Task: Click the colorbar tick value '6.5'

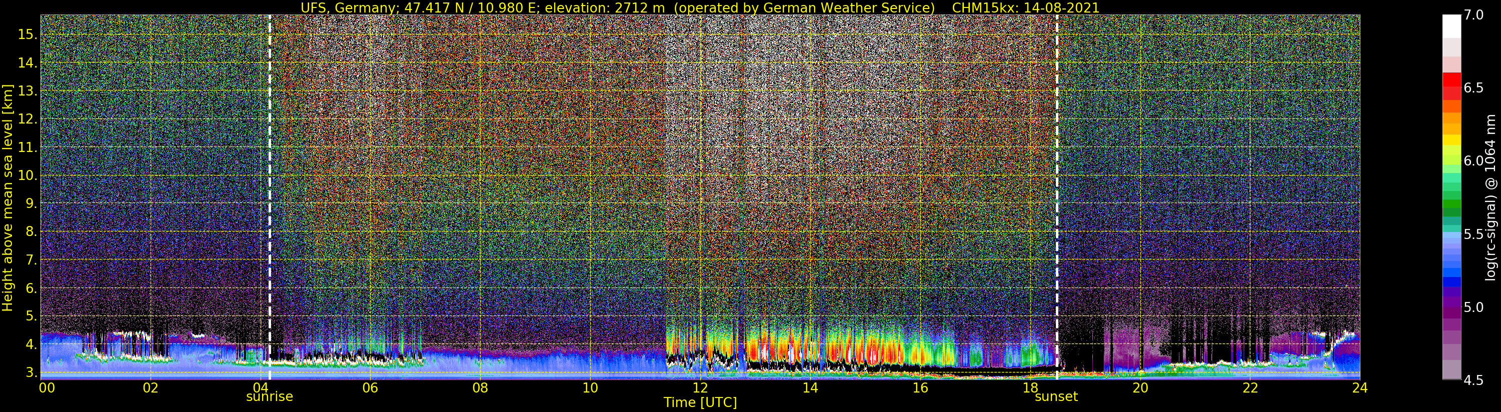Action: pos(1473,88)
